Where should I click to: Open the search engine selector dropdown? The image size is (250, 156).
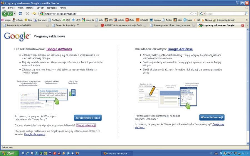pos(202,14)
